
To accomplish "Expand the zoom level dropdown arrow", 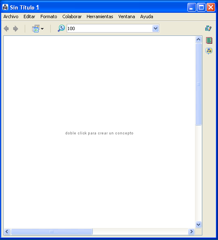I will (x=155, y=28).
